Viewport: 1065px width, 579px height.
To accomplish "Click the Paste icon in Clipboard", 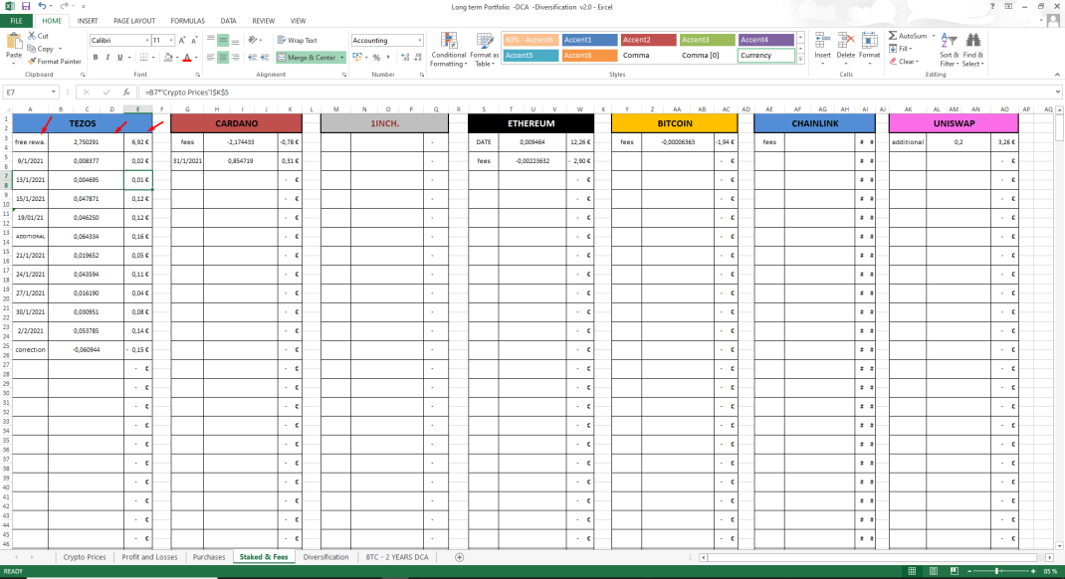I will tap(14, 42).
